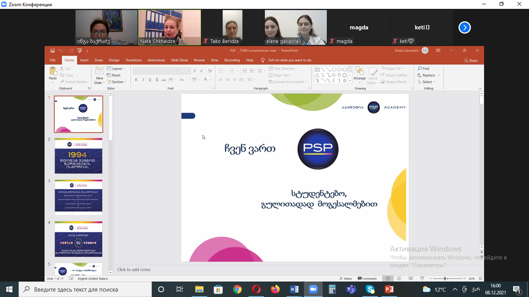The image size is (529, 297).
Task: Select the rectangle shape in shapes gallery
Action: (x=334, y=69)
